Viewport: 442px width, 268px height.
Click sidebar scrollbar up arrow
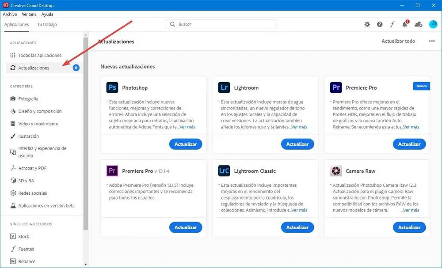coord(86,35)
